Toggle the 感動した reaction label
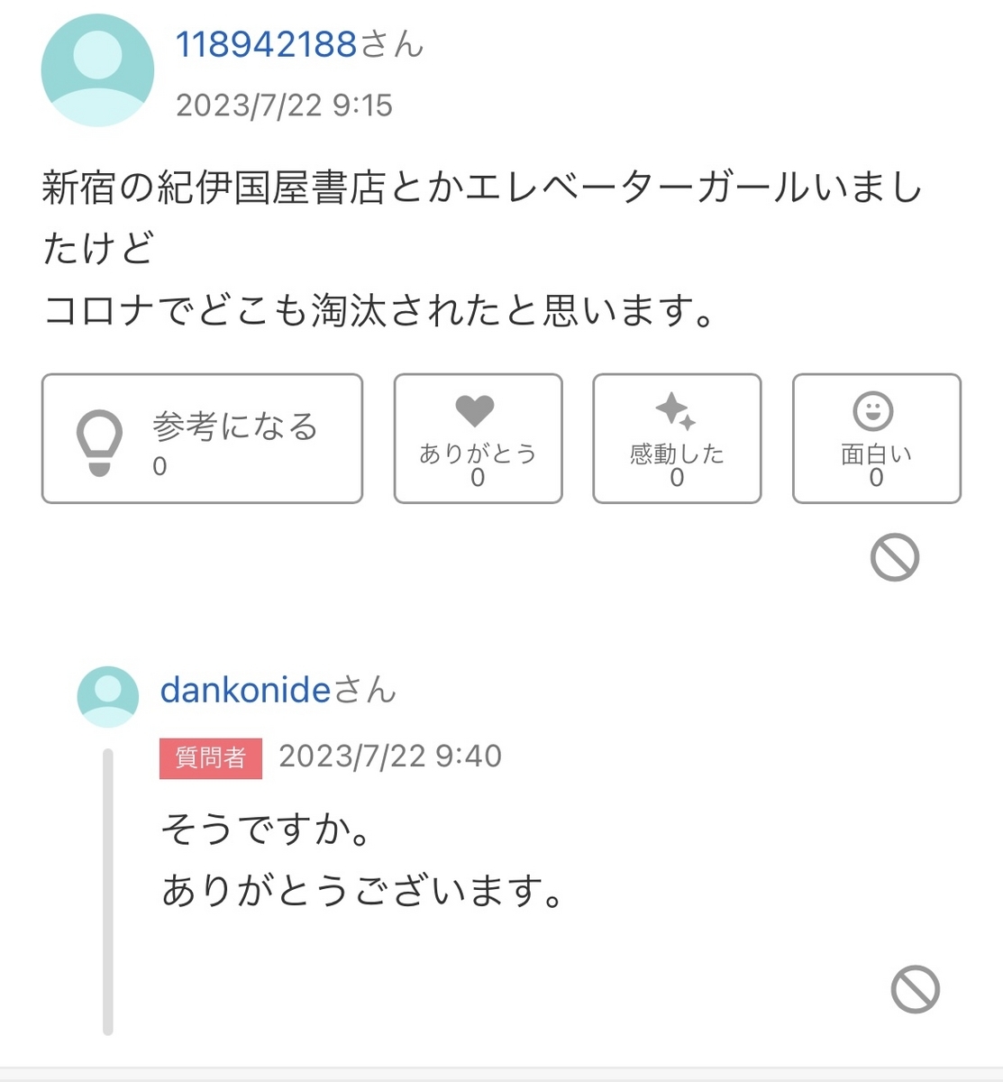1003x1082 pixels. (x=677, y=454)
